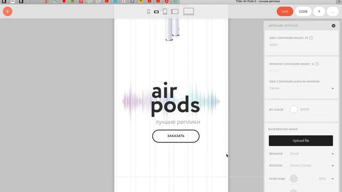Pick the BG Color white swatch

(x=294, y=109)
